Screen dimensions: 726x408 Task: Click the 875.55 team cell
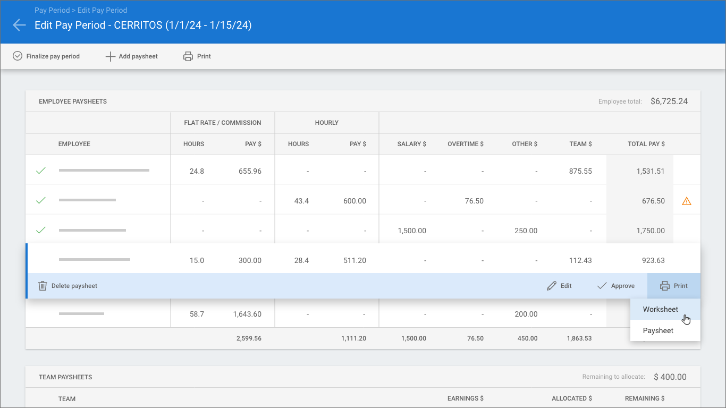(580, 172)
